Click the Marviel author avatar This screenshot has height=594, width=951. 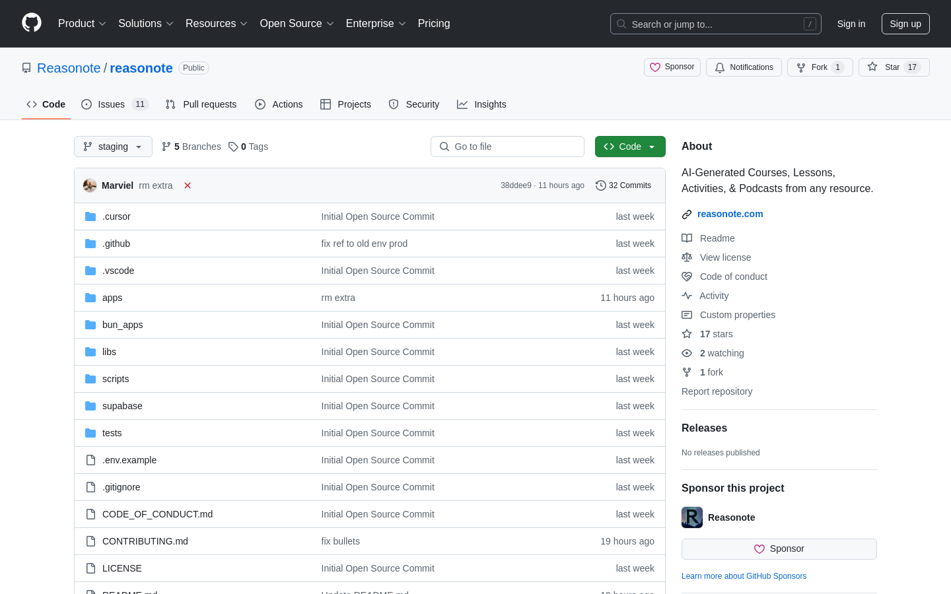coord(90,185)
